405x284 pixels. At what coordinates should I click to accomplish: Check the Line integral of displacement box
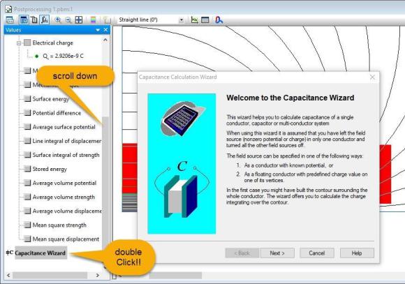[x=27, y=141]
